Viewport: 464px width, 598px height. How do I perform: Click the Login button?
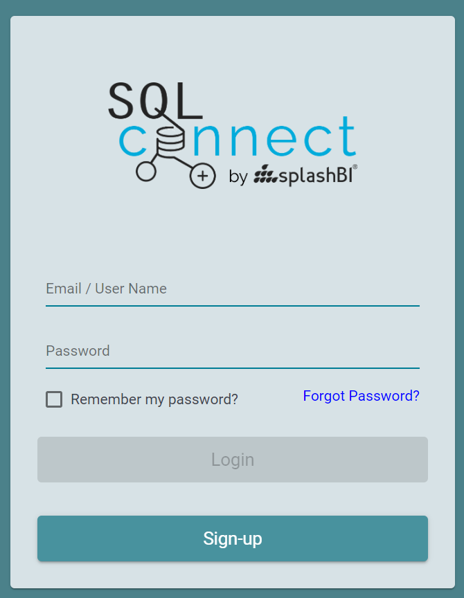click(x=233, y=460)
